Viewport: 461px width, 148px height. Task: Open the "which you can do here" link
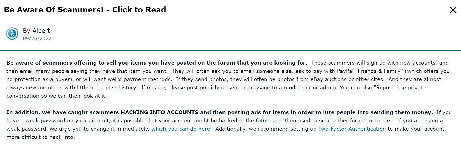(x=181, y=129)
